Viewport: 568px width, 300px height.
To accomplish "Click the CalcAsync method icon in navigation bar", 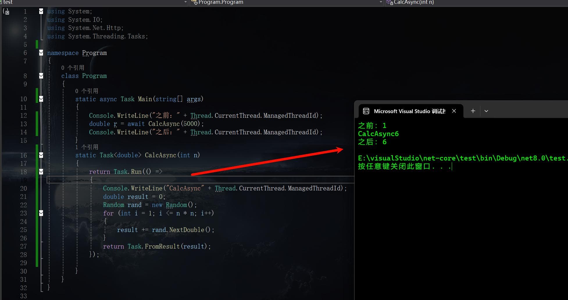I will 390,2.
